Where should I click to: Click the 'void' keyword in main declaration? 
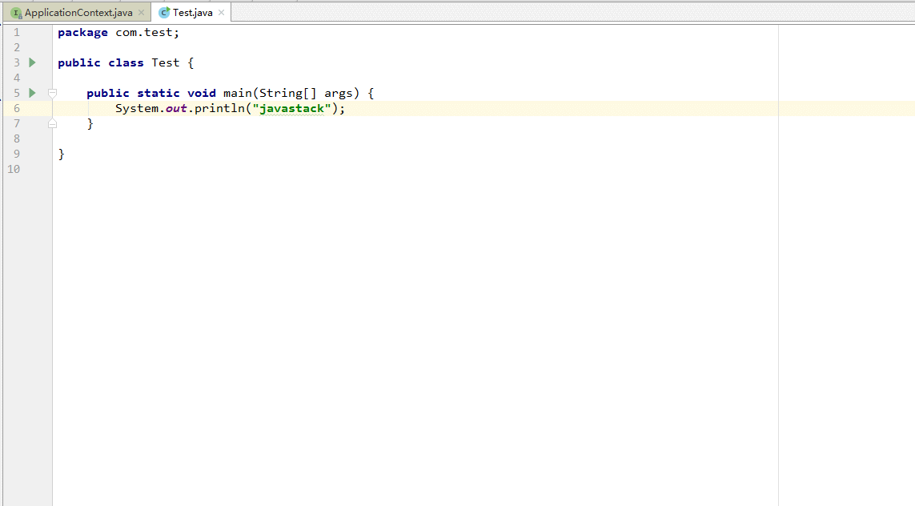pyautogui.click(x=201, y=93)
